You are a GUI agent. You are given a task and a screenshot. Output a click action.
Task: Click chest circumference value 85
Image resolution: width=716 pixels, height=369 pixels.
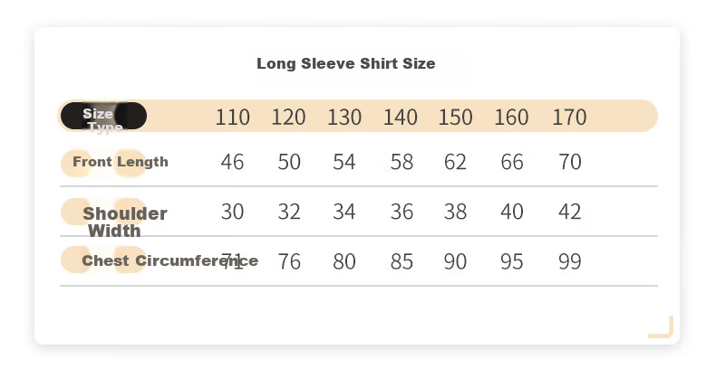tap(402, 261)
